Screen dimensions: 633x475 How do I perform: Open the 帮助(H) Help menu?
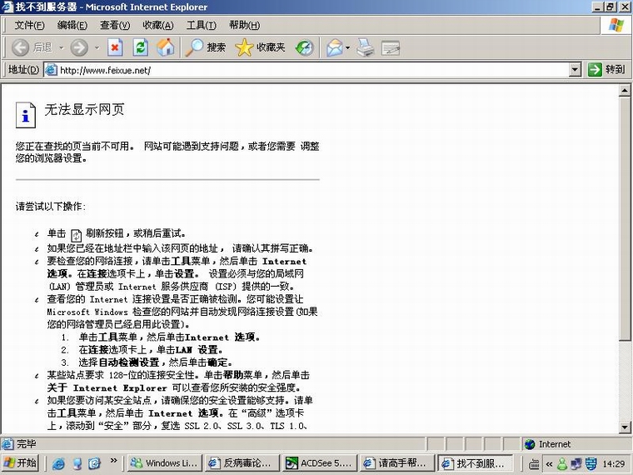pos(244,26)
